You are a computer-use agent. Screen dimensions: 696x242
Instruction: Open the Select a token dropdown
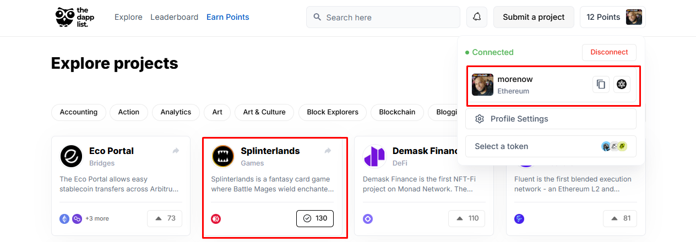551,146
